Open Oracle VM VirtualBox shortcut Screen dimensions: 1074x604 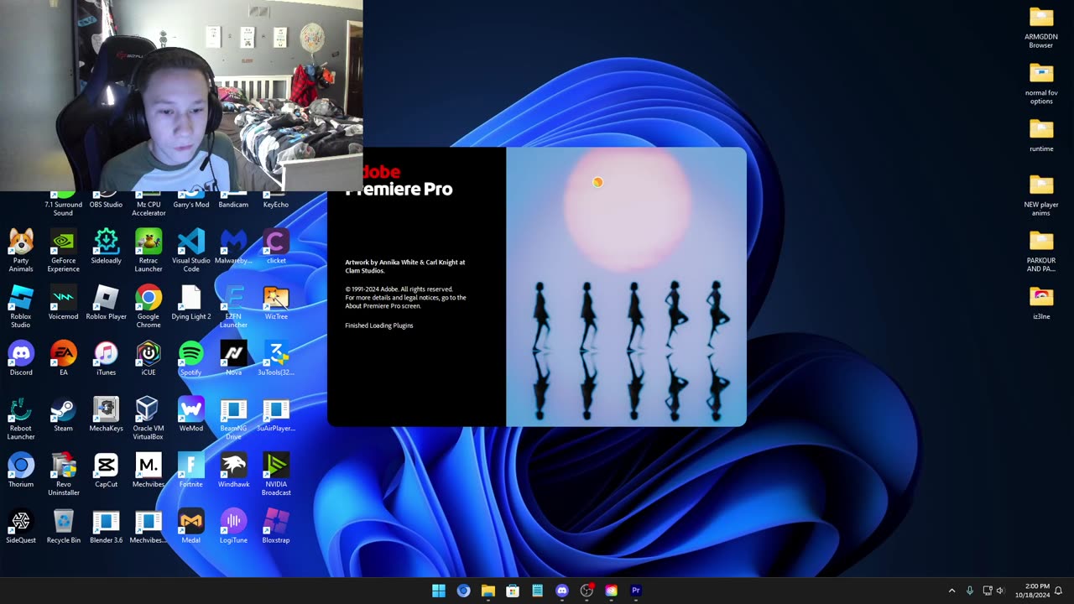pyautogui.click(x=149, y=418)
